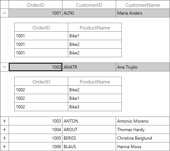Expand the order 1004 row

(4, 130)
